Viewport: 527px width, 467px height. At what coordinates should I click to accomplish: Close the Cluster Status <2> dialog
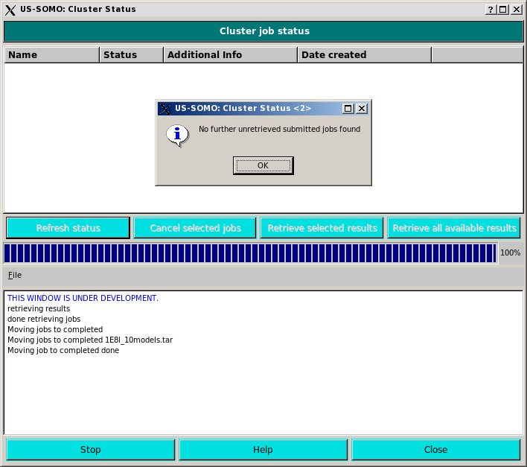point(362,108)
